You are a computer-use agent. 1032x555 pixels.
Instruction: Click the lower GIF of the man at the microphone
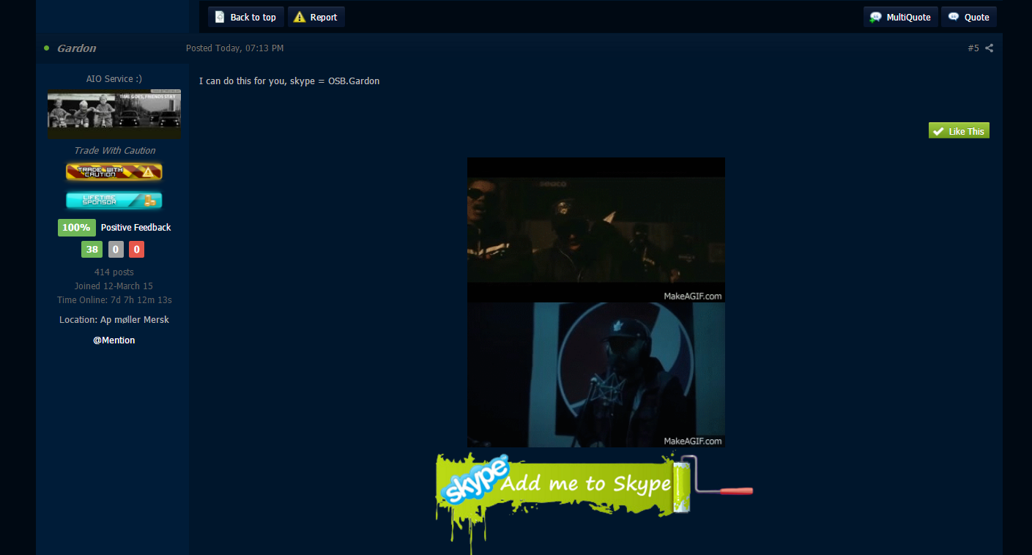pyautogui.click(x=596, y=375)
